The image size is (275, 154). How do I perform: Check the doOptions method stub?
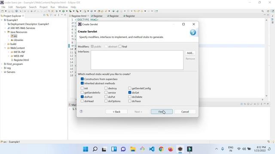coord(106,101)
